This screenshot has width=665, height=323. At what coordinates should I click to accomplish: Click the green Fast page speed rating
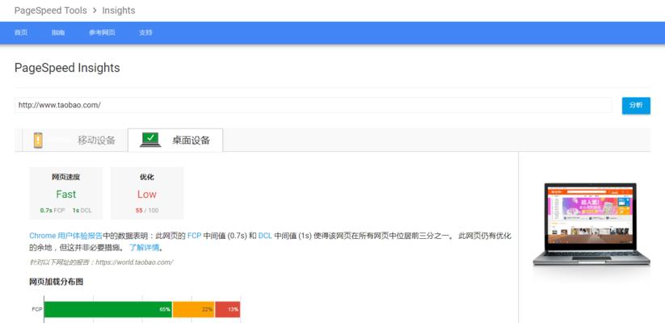[x=66, y=194]
